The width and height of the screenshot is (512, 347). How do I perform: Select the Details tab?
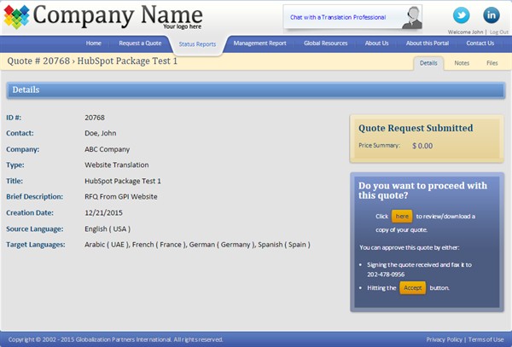(428, 63)
